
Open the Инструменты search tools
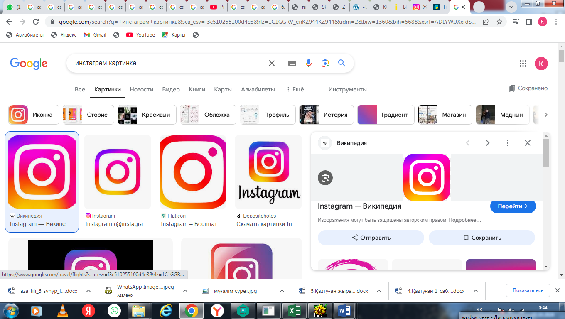[x=348, y=89]
